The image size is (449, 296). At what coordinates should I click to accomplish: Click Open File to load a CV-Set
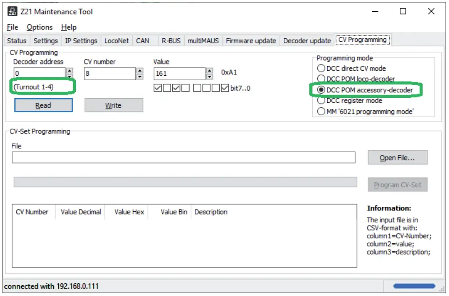tap(398, 157)
